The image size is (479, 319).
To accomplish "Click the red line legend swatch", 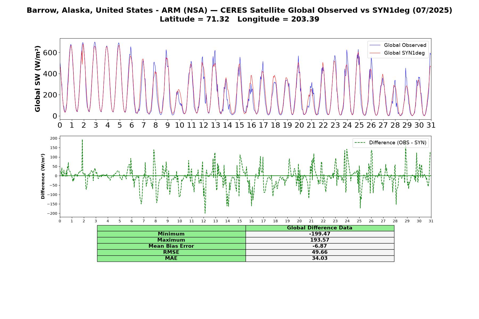I will [x=375, y=53].
